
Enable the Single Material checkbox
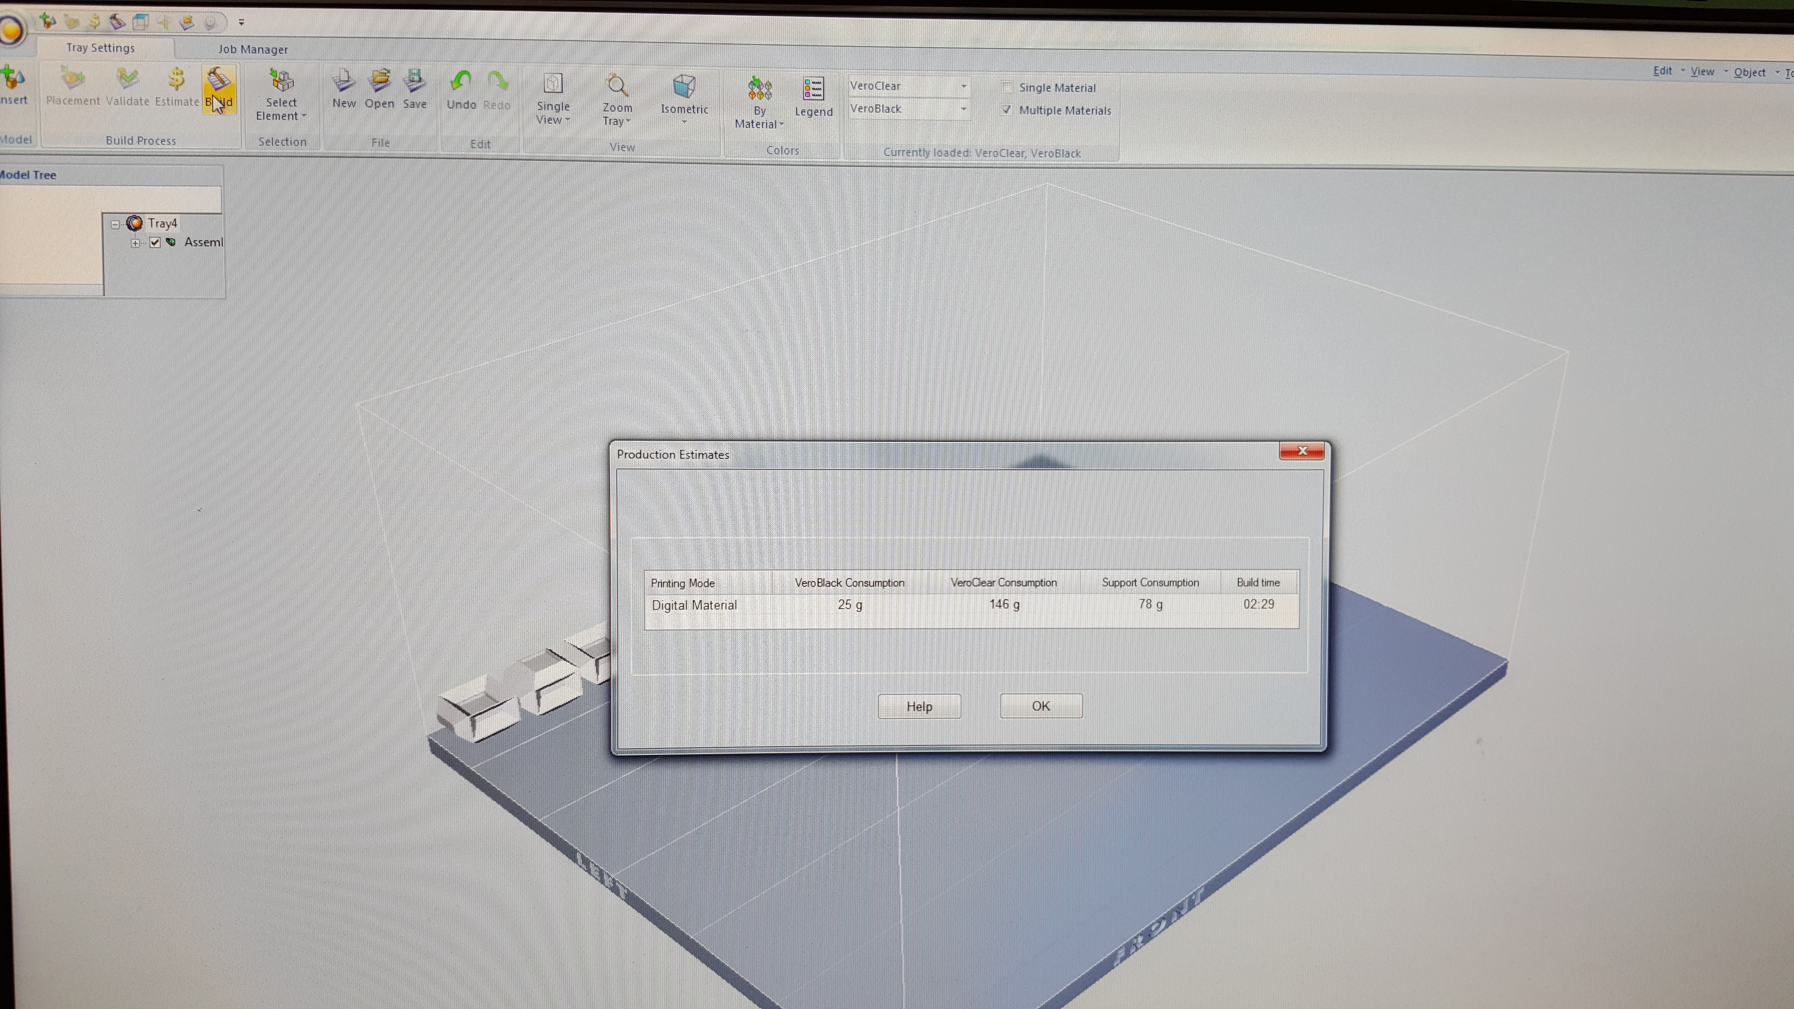(1007, 87)
